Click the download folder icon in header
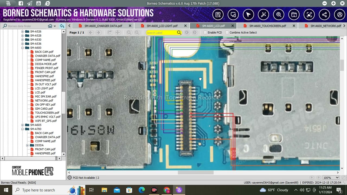Viewport: 347px width, 195px height. pos(294,15)
